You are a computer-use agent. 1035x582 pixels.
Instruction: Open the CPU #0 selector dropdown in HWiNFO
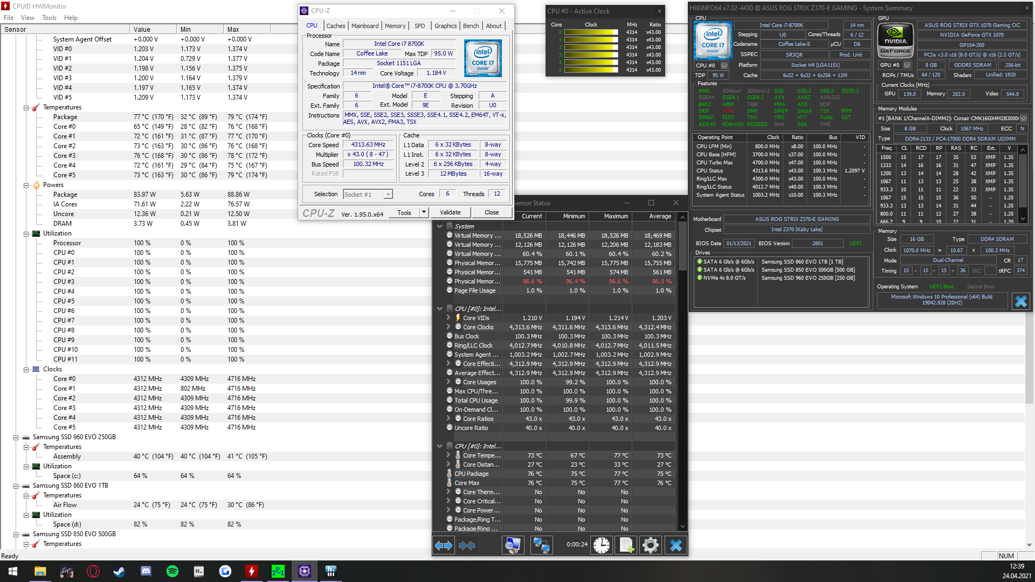tap(724, 65)
